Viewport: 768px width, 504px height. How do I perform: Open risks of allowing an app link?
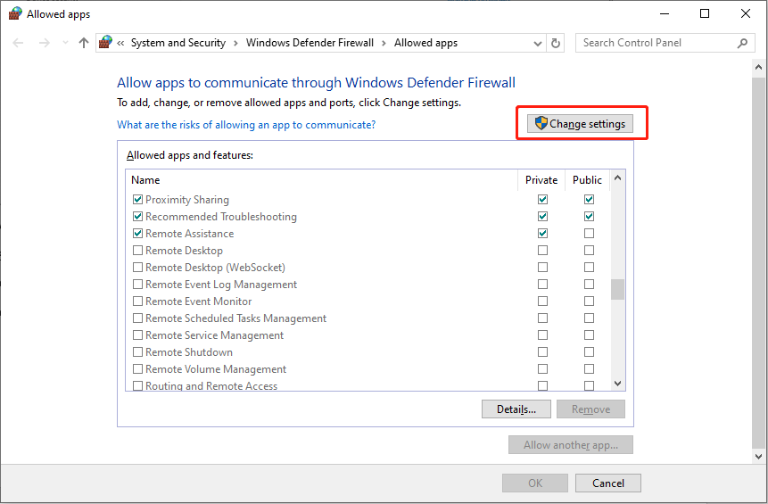(246, 125)
